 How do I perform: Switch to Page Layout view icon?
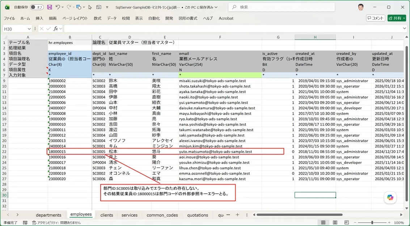[x=335, y=223]
